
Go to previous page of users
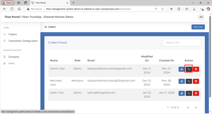tap(188, 108)
